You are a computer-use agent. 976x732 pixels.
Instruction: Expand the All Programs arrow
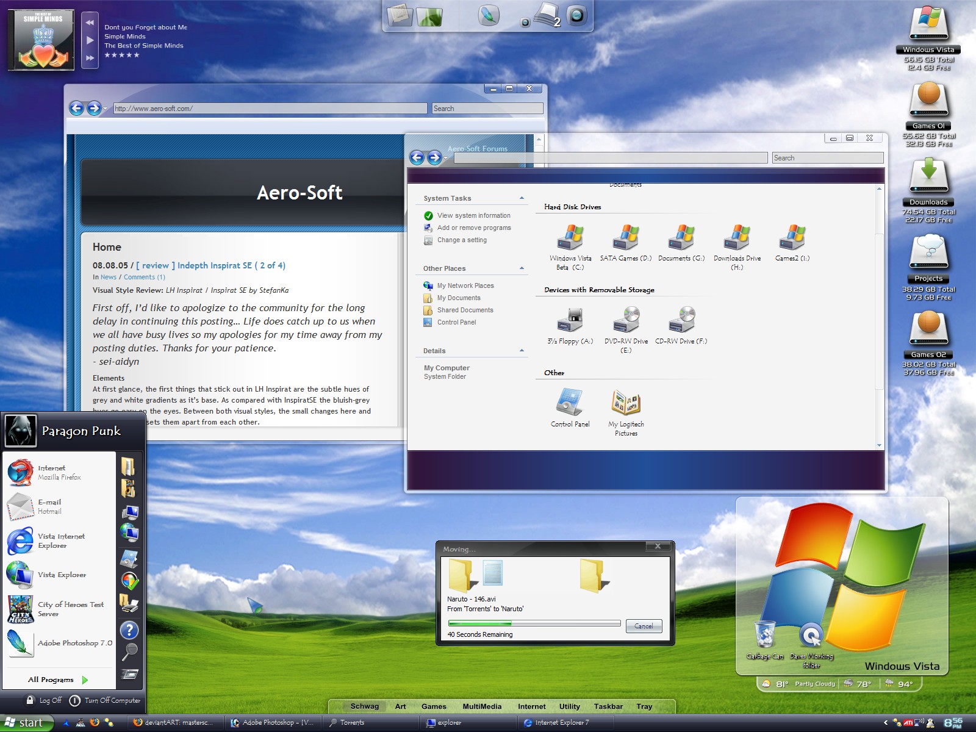tap(85, 680)
